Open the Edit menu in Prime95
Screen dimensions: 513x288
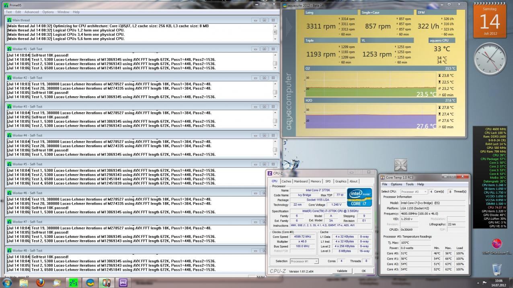click(x=18, y=12)
